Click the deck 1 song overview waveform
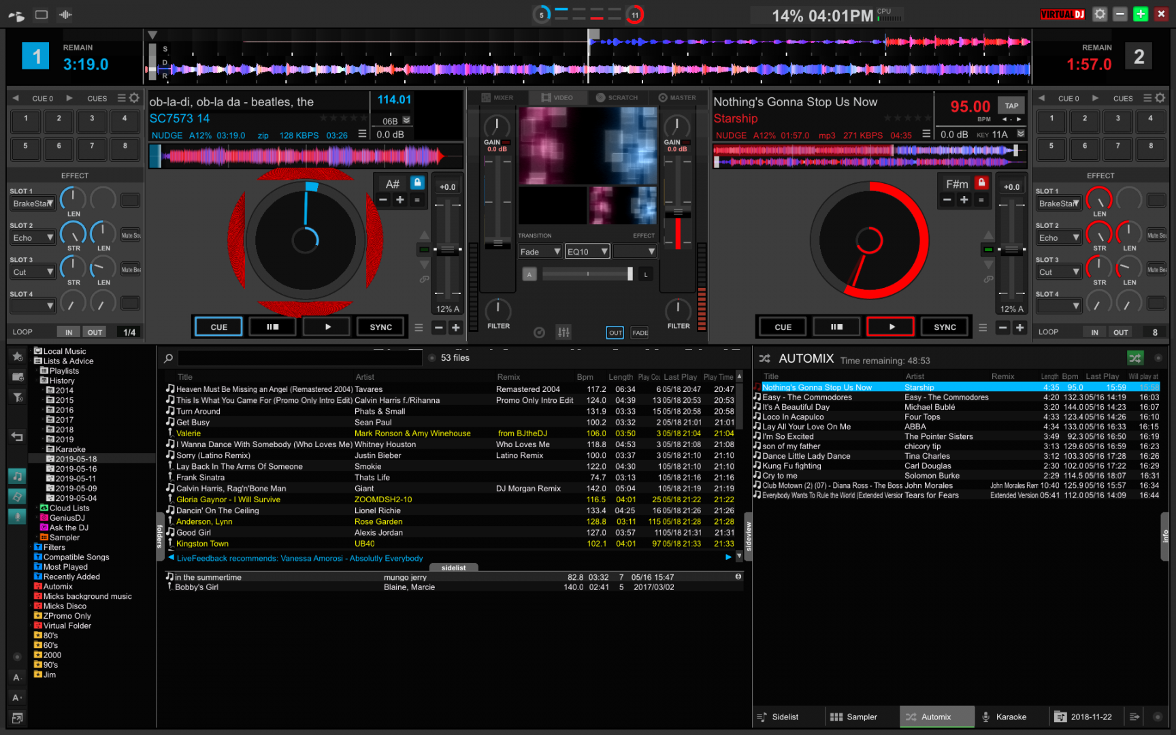Viewport: 1176px width, 735px height. 306,156
